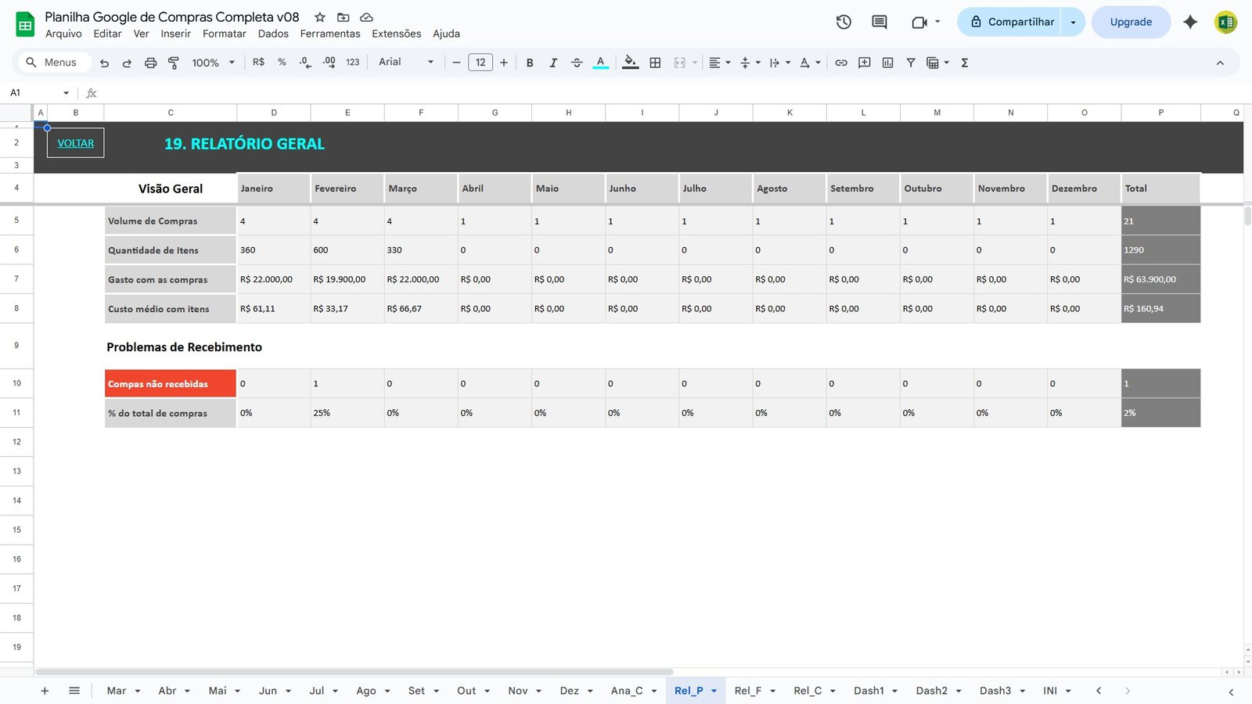
Task: Insert a link
Action: 841,63
